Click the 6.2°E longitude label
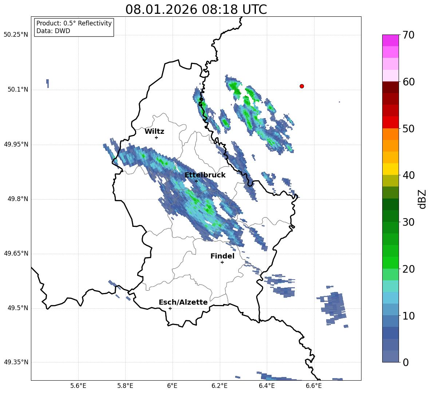Viewport: 431px width, 393px height. point(220,386)
